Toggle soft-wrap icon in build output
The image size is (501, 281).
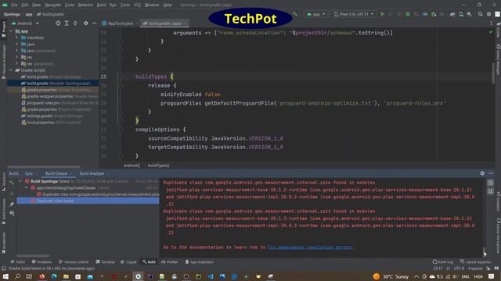491,183
